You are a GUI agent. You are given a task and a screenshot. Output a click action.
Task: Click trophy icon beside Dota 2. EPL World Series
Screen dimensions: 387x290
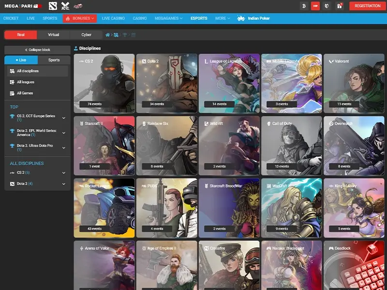[x=12, y=131]
